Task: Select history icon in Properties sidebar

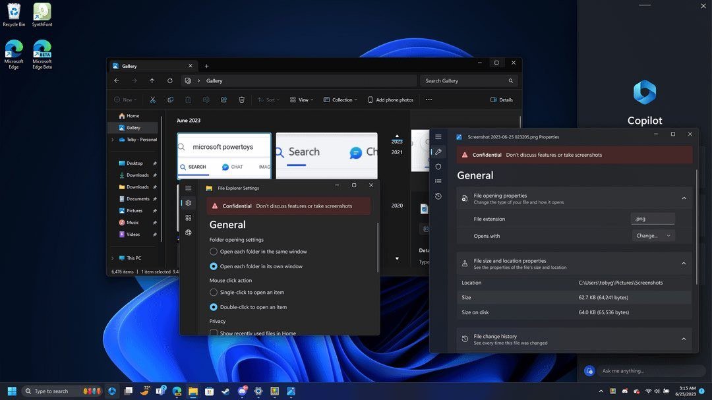Action: coord(438,196)
